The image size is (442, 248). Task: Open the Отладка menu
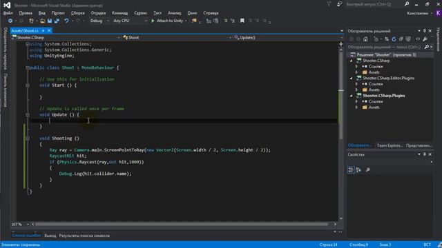98,13
